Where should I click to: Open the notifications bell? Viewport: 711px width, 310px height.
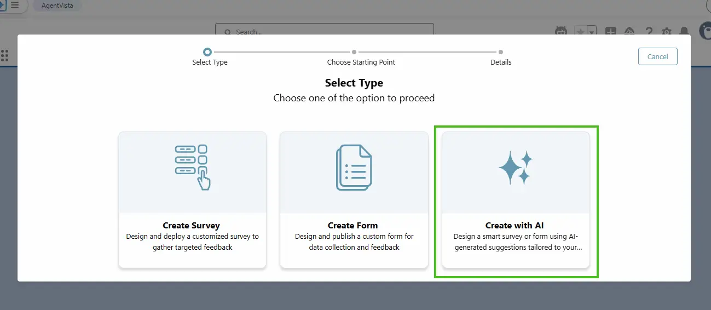[684, 32]
